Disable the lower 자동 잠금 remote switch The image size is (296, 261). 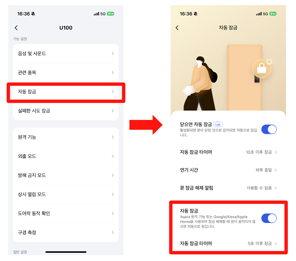(269, 218)
